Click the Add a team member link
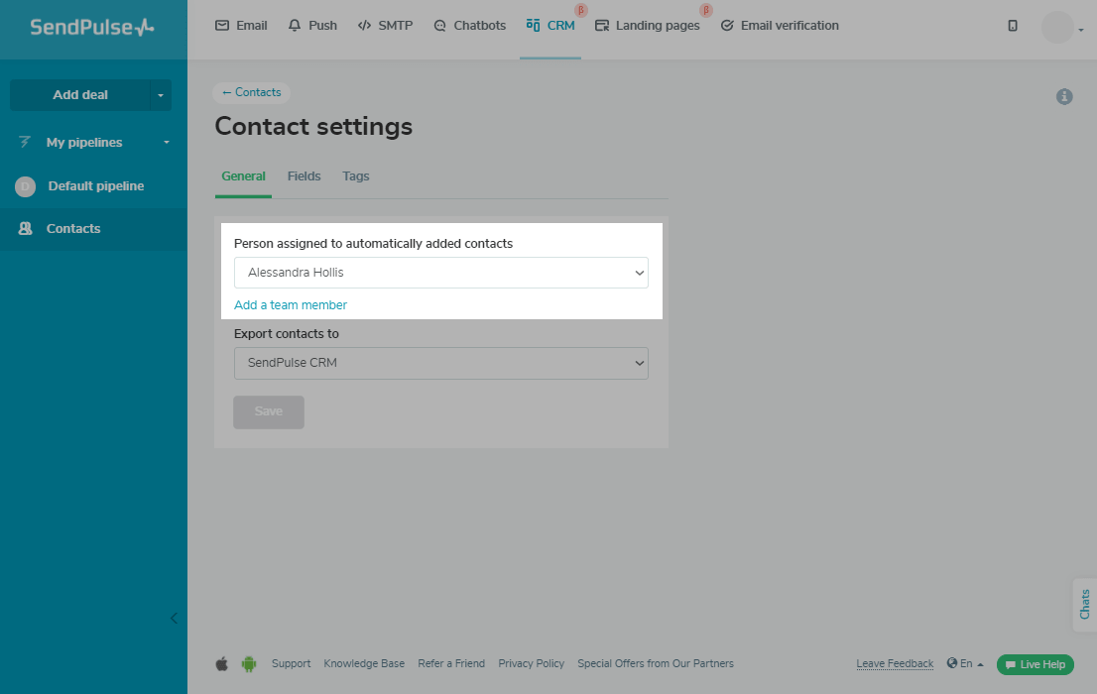Image resolution: width=1097 pixels, height=694 pixels. pyautogui.click(x=291, y=305)
